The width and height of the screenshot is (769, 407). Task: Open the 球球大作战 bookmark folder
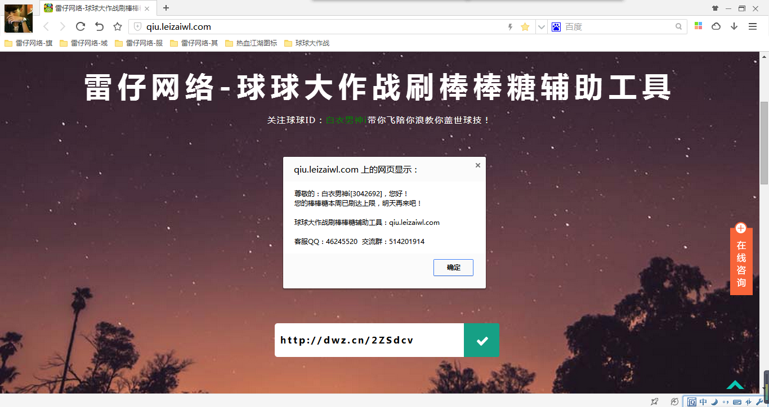(x=307, y=43)
